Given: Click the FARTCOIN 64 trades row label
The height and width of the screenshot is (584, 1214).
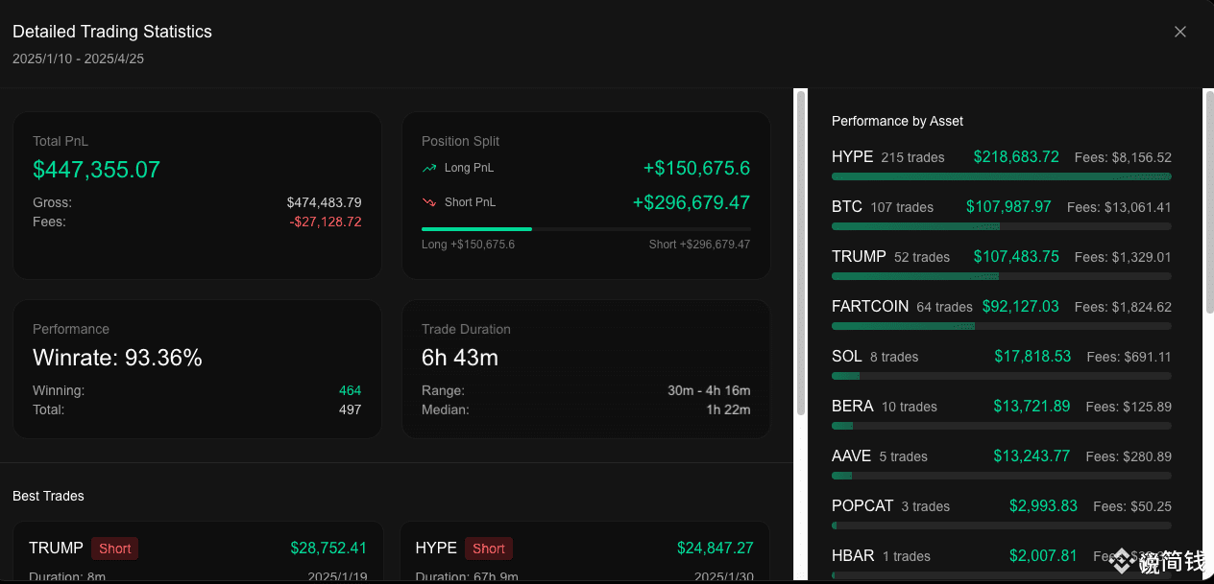Looking at the screenshot, I should click(x=902, y=306).
